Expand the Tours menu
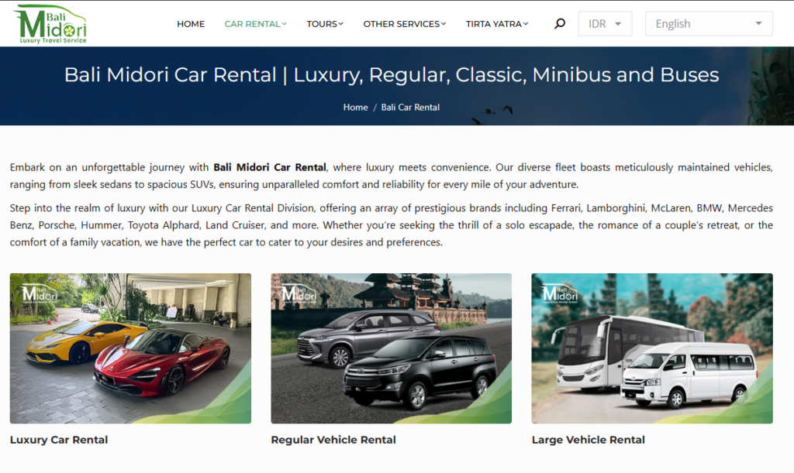This screenshot has height=473, width=794. point(325,24)
